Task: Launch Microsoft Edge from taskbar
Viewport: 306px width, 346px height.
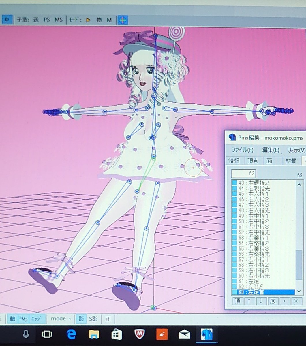Action: tap(71, 334)
